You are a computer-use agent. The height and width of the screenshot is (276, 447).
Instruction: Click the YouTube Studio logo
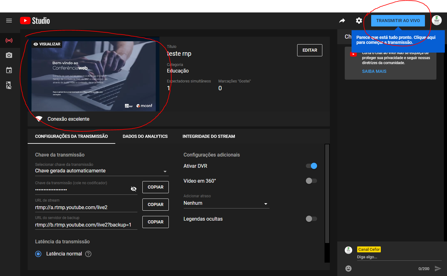coord(35,21)
